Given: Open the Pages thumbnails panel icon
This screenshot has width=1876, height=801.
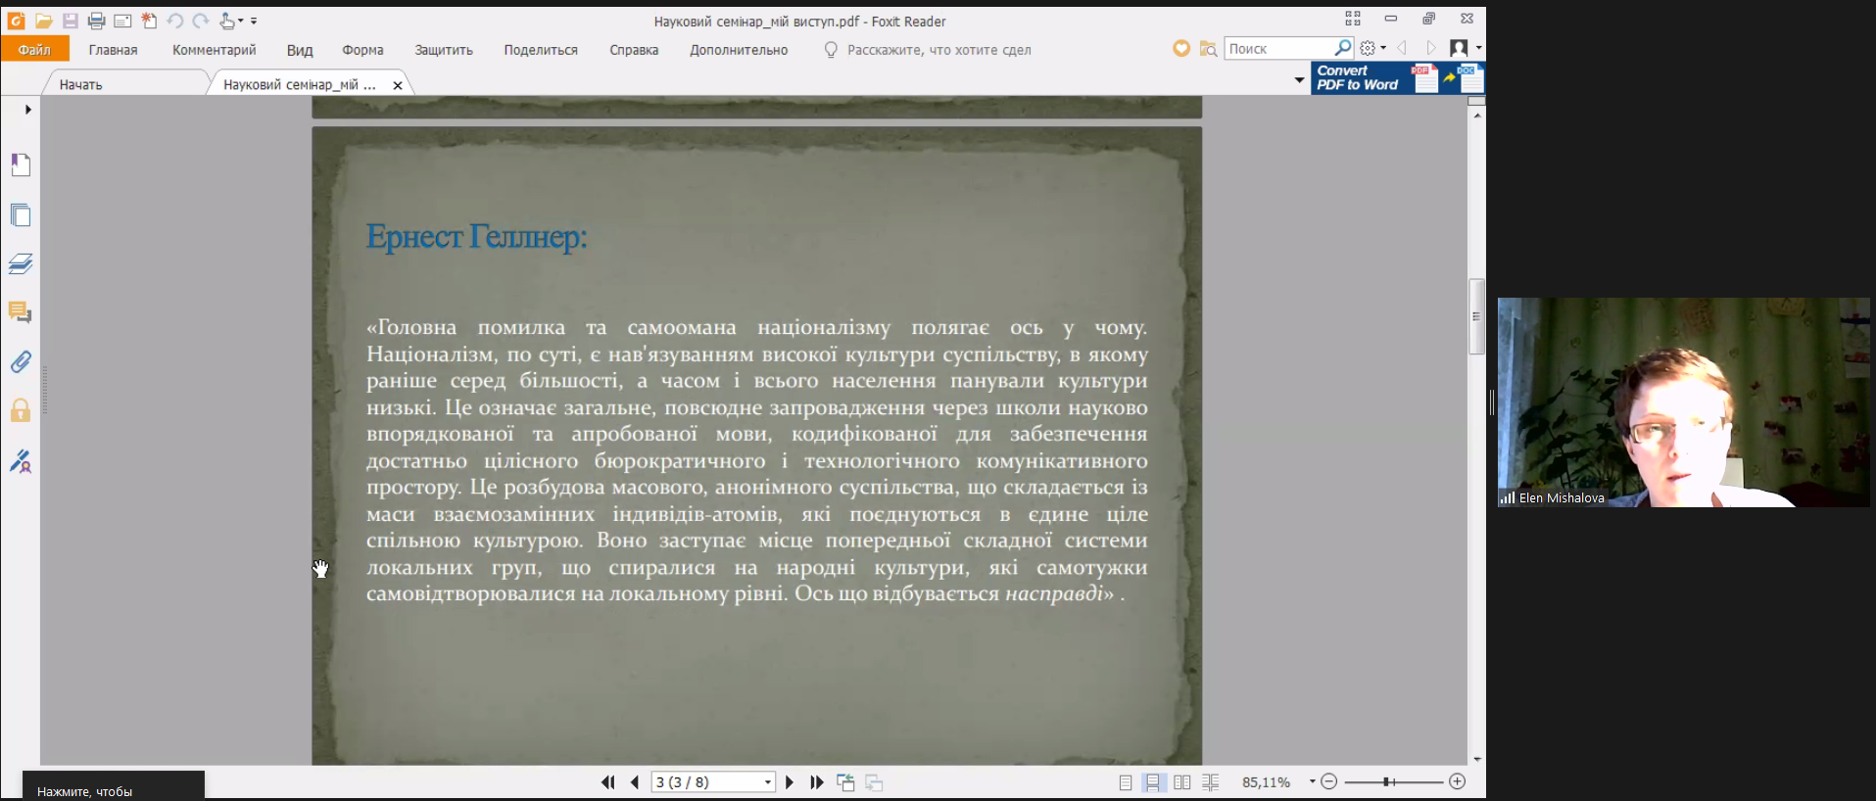Looking at the screenshot, I should point(21,214).
